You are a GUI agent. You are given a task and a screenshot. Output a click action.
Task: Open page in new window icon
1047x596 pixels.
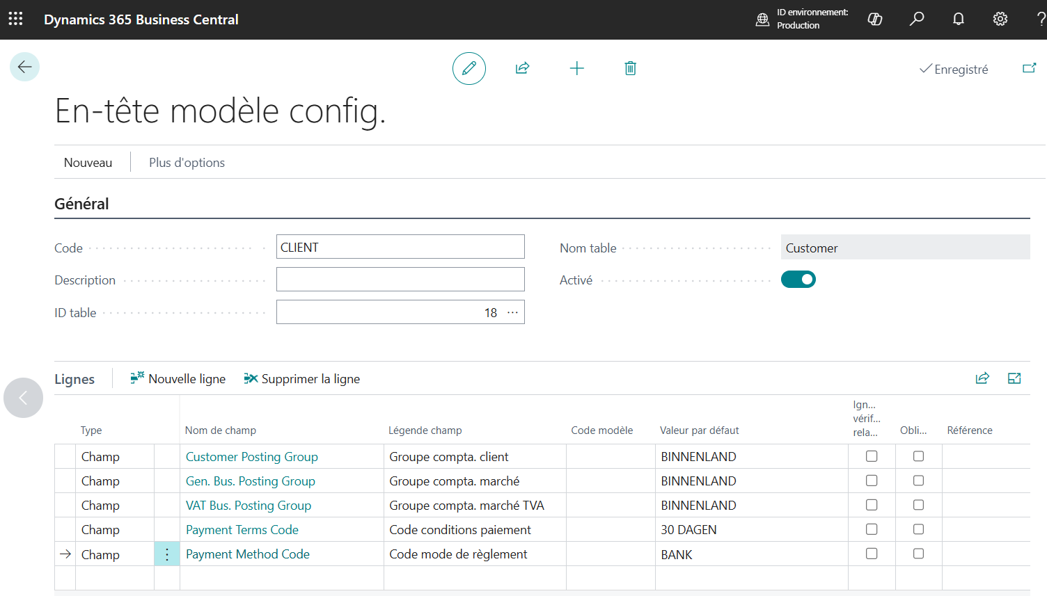[1029, 68]
